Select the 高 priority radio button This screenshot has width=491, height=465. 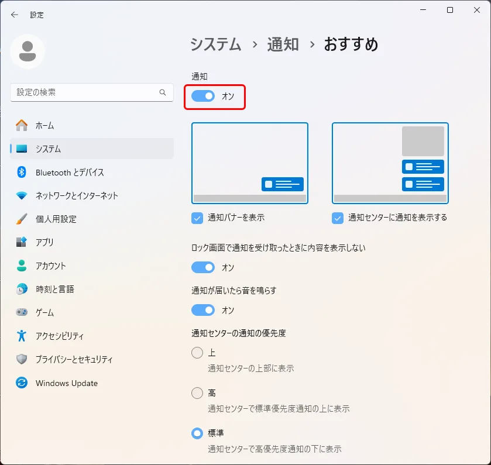(x=197, y=392)
